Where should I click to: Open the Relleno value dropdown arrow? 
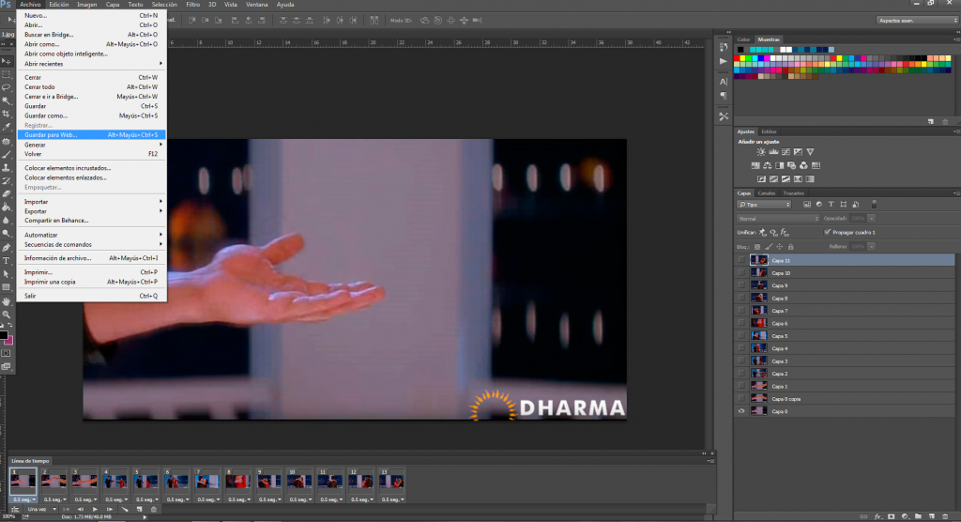click(x=872, y=247)
